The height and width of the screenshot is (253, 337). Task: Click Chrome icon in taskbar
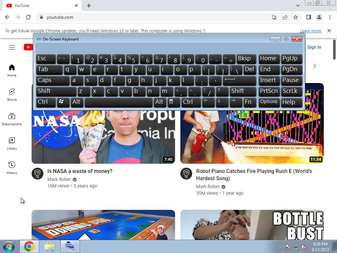[x=29, y=246]
